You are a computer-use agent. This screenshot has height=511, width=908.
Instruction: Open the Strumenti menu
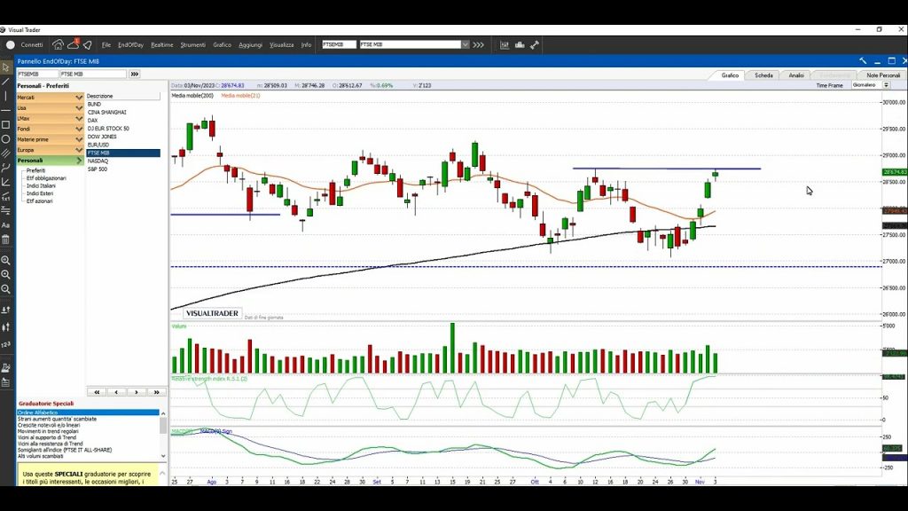192,44
